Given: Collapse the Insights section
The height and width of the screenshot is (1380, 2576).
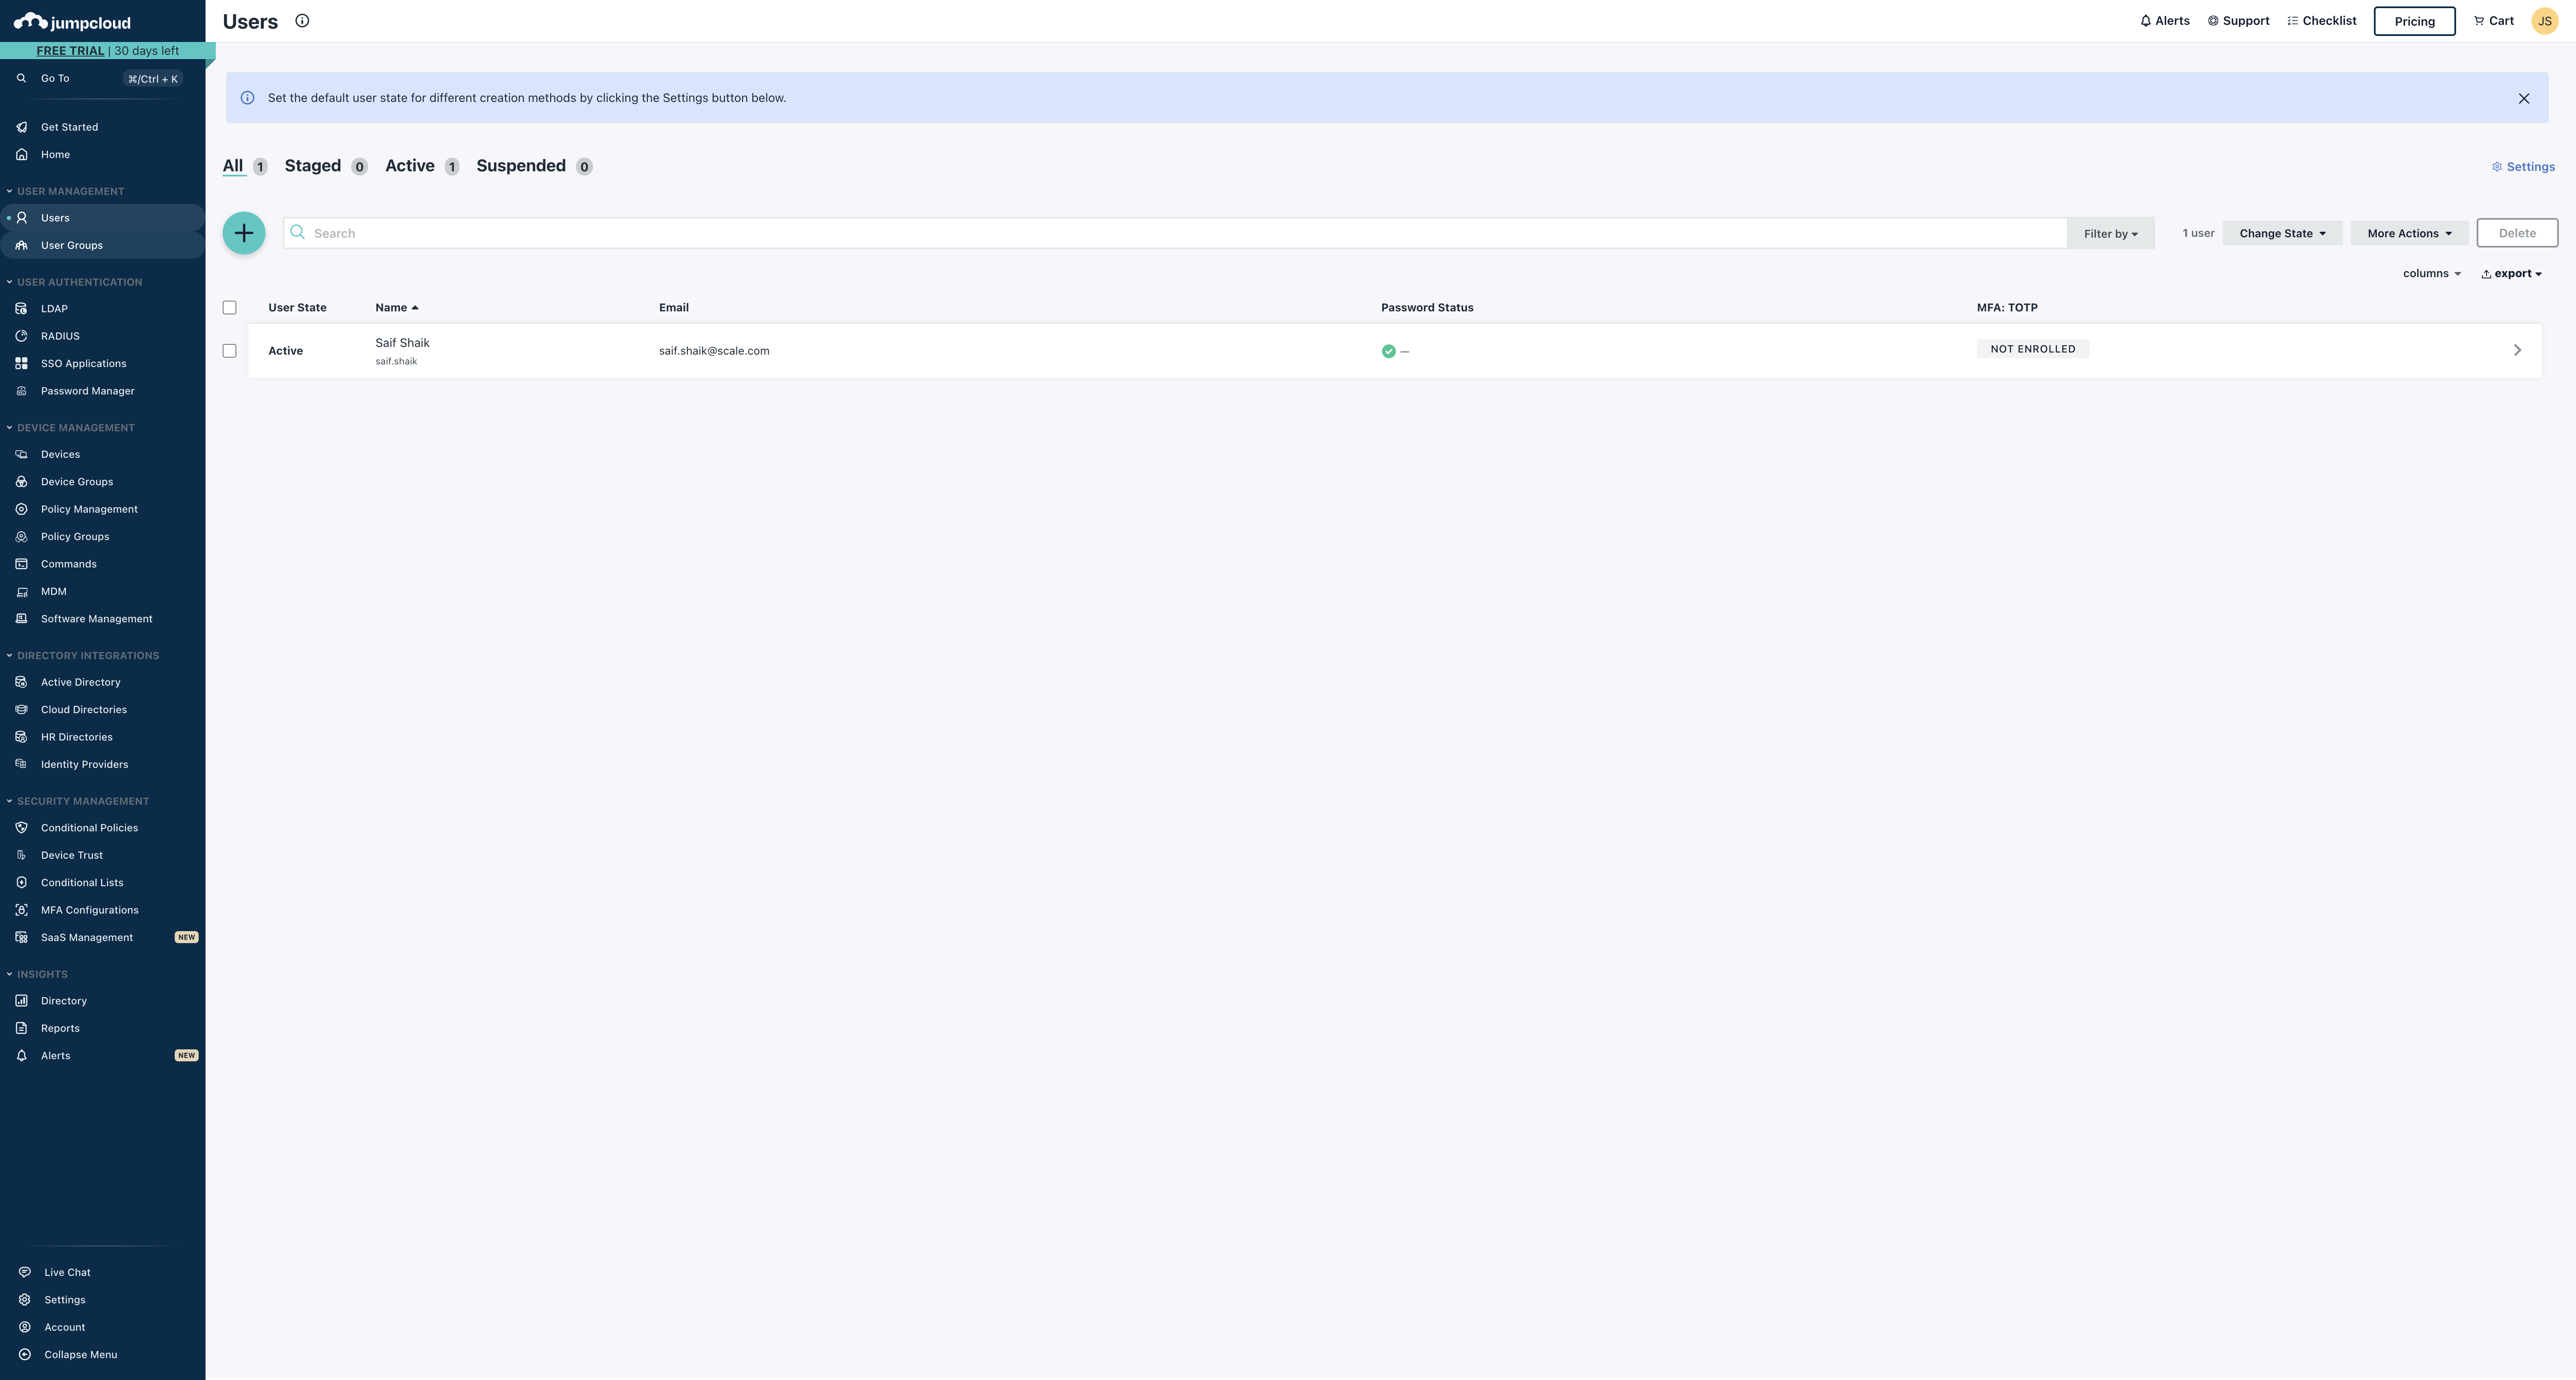Looking at the screenshot, I should tap(36, 974).
